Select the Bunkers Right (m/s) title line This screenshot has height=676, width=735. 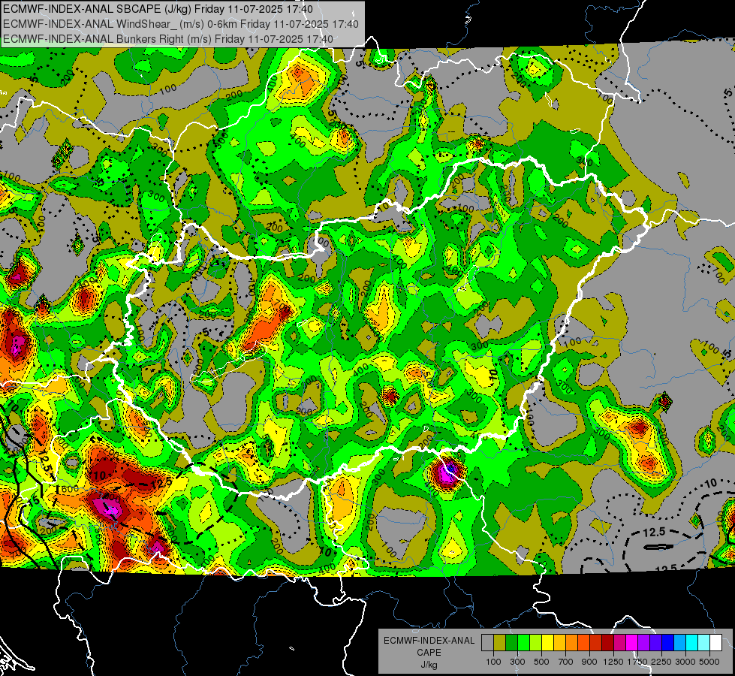[x=168, y=39]
